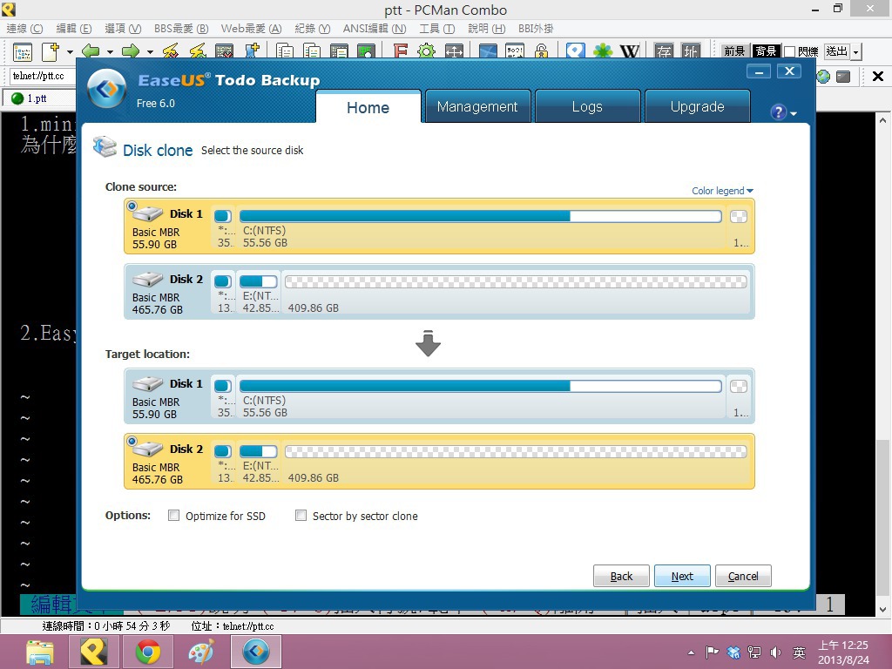The image size is (892, 669).
Task: Open the help question mark dropdown
Action: pyautogui.click(x=783, y=112)
